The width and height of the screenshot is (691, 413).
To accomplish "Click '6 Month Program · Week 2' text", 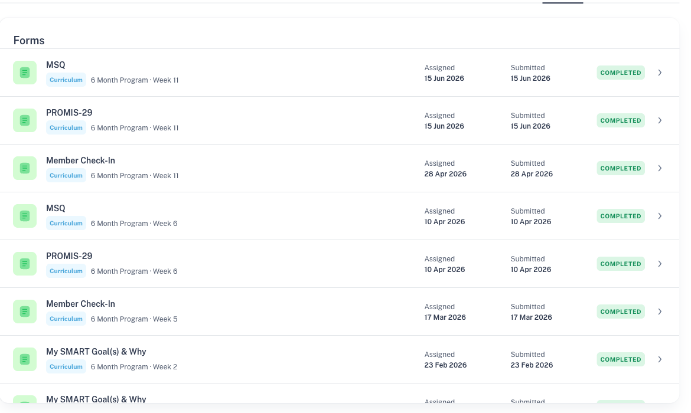I will [x=134, y=367].
